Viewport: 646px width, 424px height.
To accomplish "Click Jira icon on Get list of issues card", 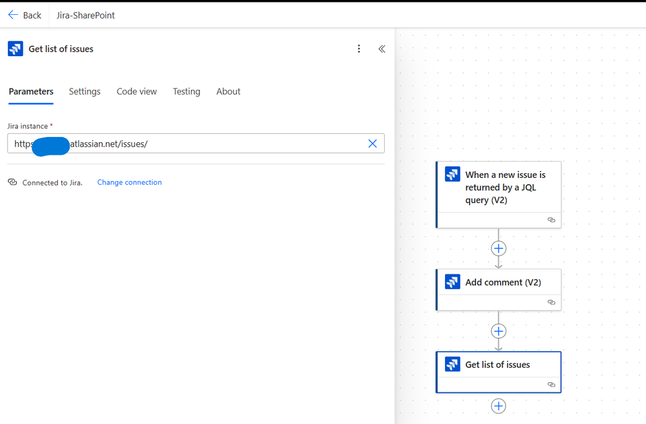I will (453, 365).
